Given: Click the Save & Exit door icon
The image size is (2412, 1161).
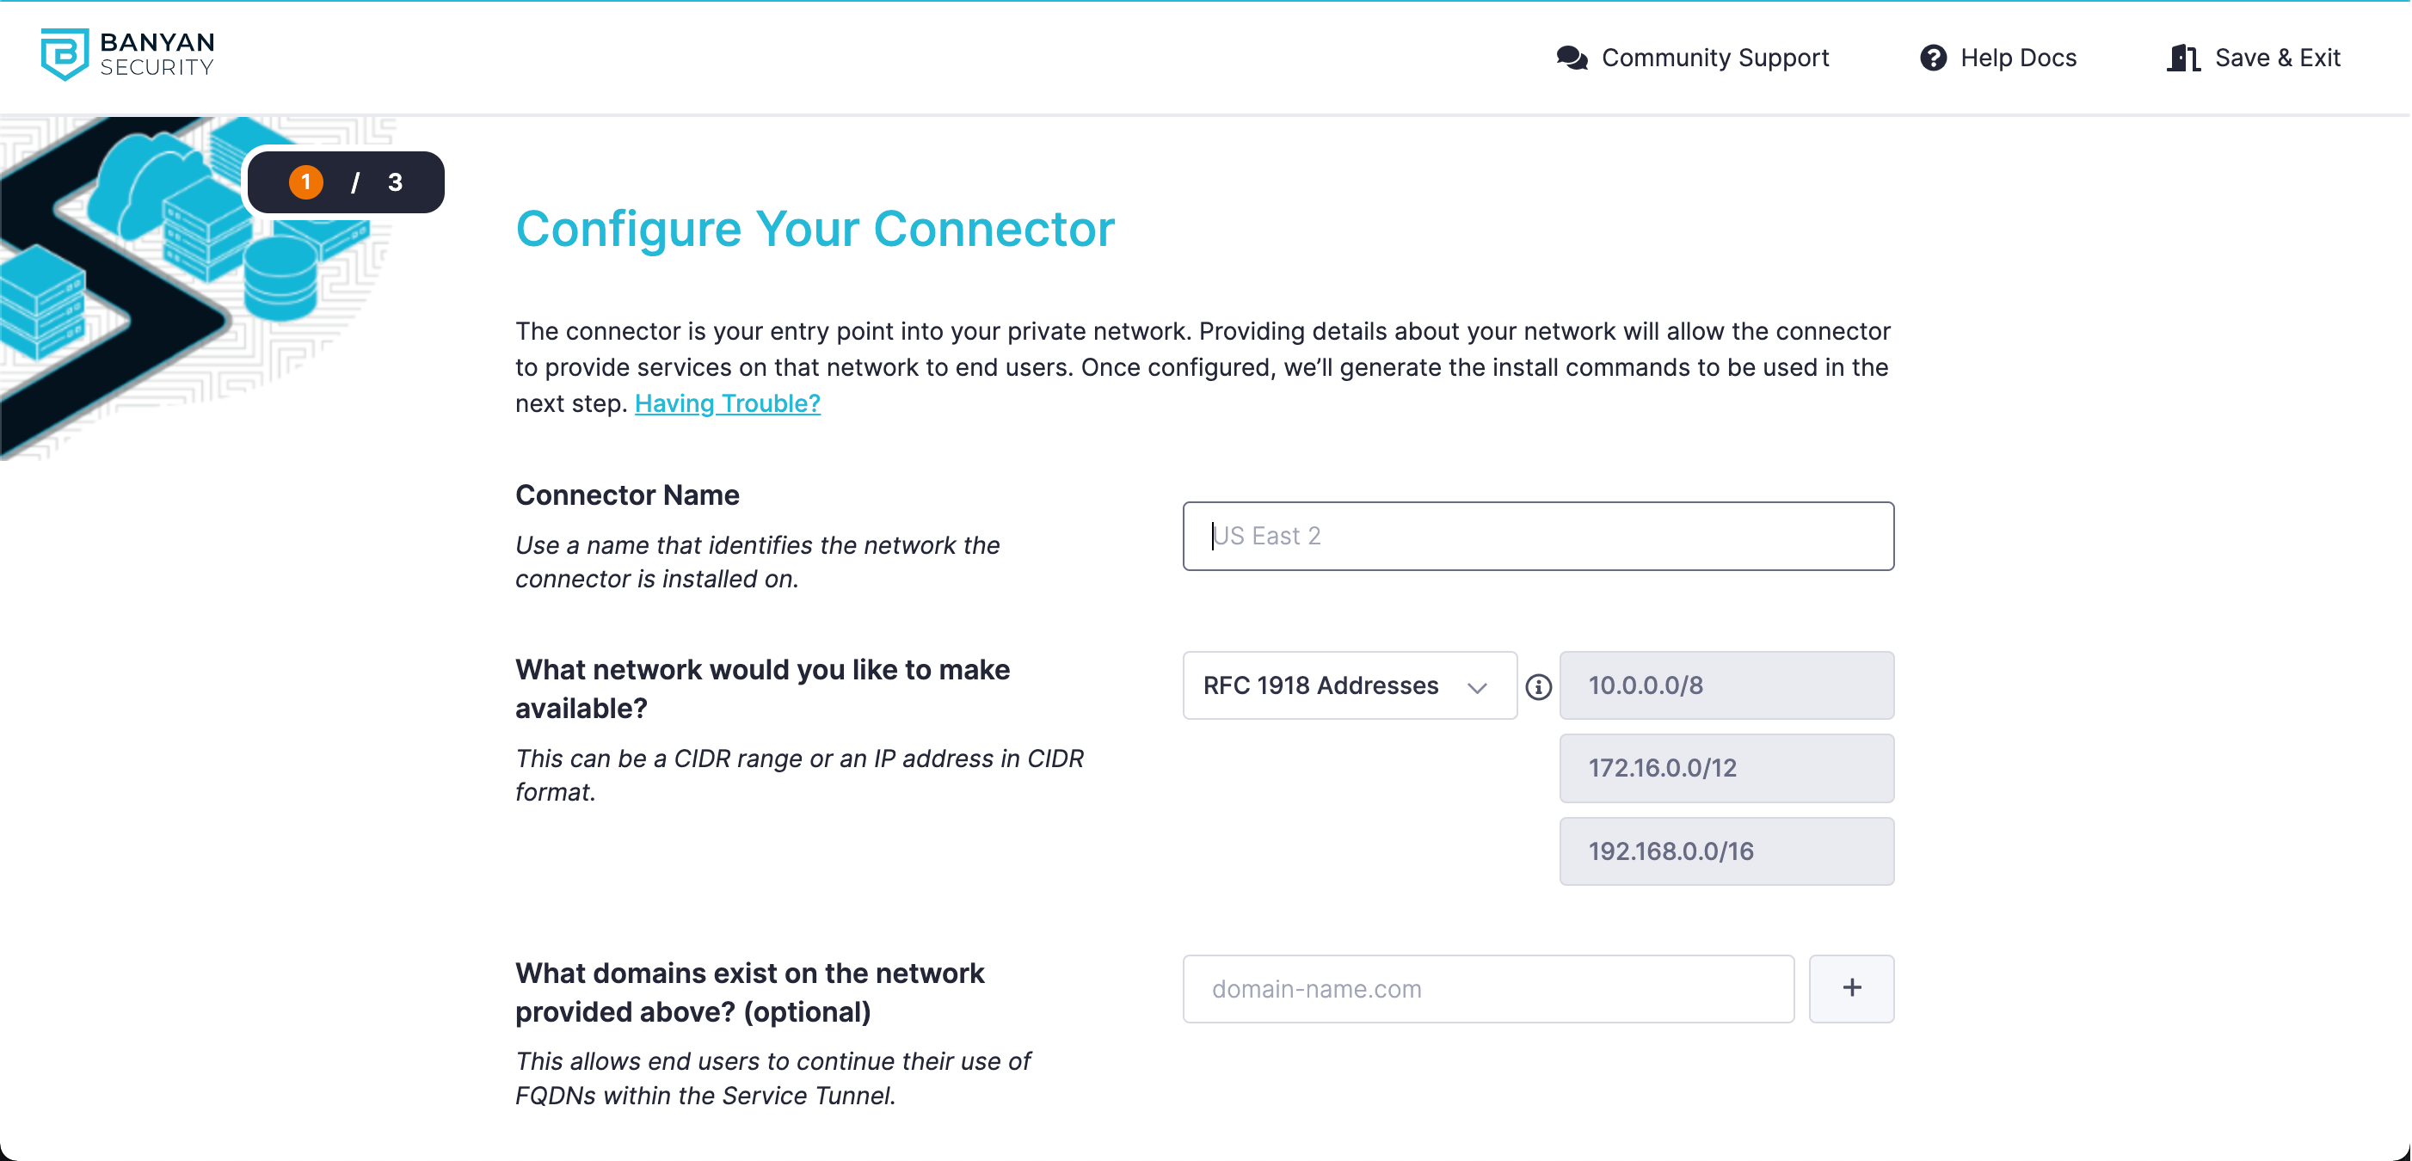Looking at the screenshot, I should click(2182, 58).
